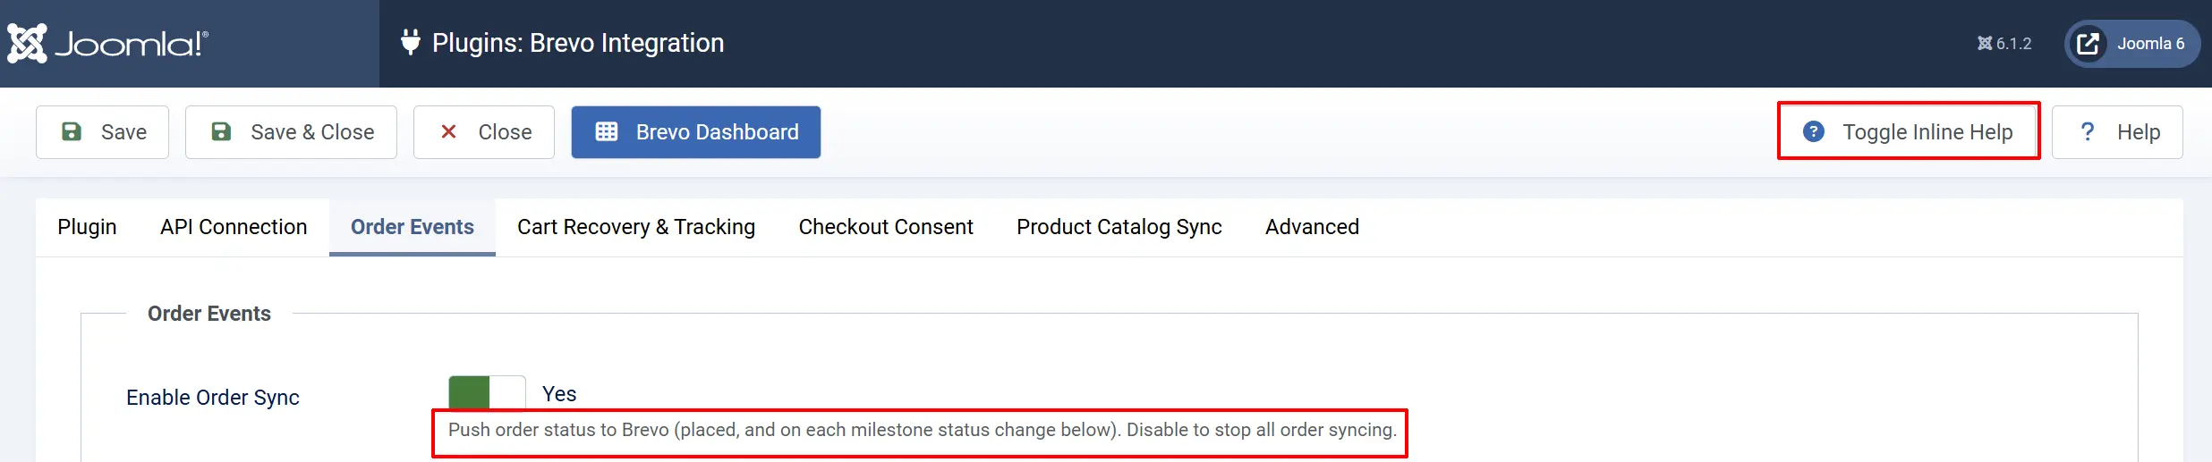Screen dimensions: 2212x462
Task: Select the Order Events tab
Action: click(413, 227)
